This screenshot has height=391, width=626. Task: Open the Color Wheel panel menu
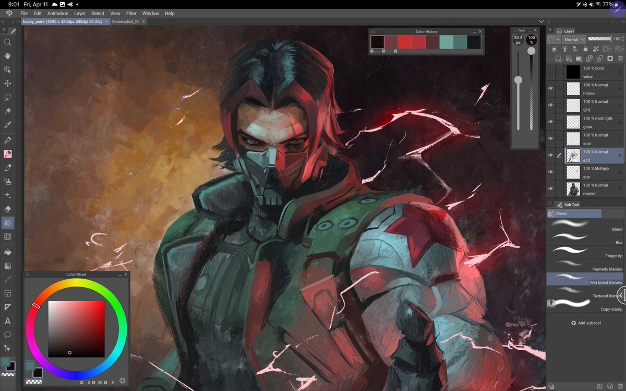pos(28,274)
